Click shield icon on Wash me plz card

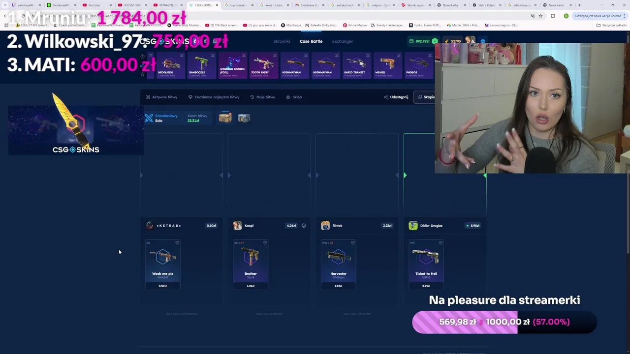(x=177, y=242)
